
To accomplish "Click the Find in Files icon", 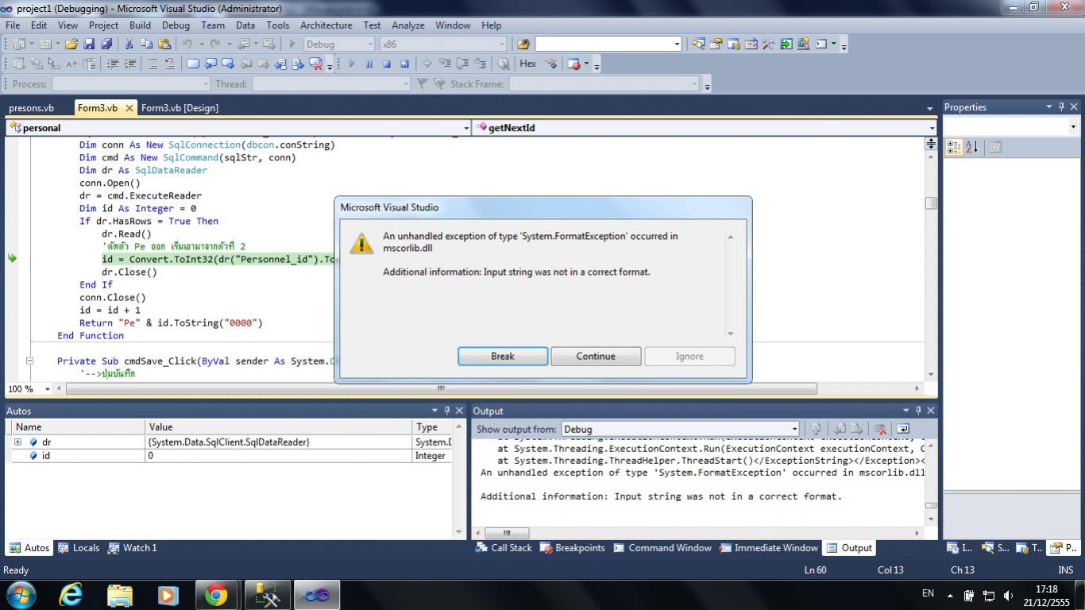I will click(x=523, y=44).
